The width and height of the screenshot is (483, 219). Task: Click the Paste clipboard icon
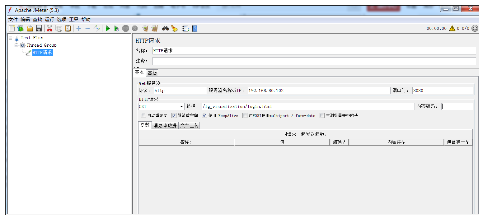pos(68,29)
